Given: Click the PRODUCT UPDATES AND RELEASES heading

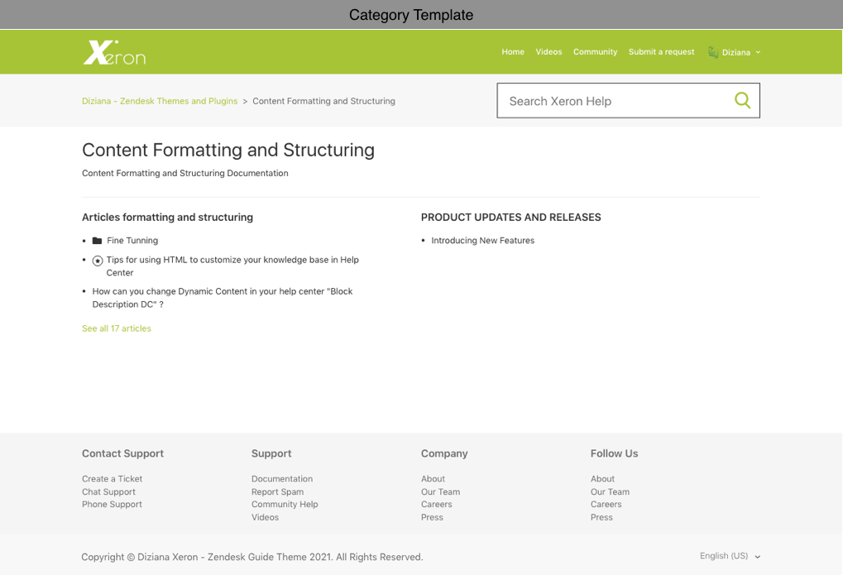Looking at the screenshot, I should (510, 218).
